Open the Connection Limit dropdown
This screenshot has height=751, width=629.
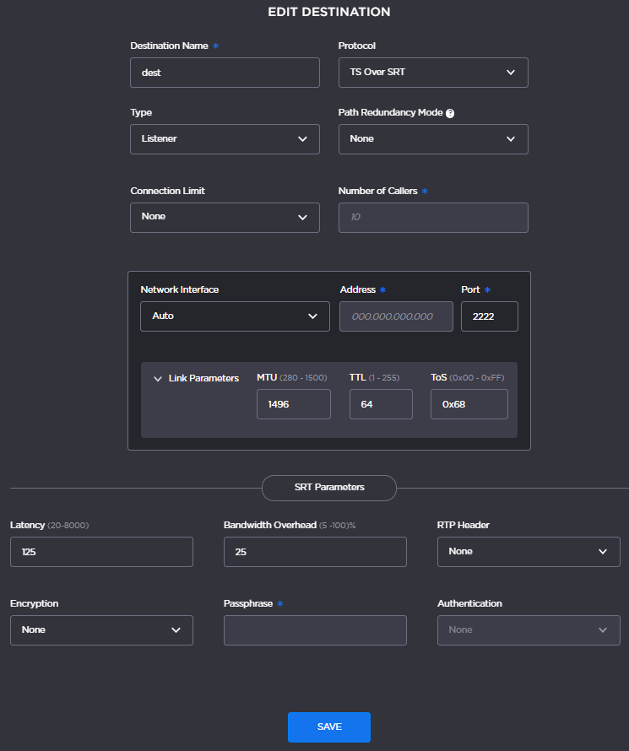(x=225, y=217)
